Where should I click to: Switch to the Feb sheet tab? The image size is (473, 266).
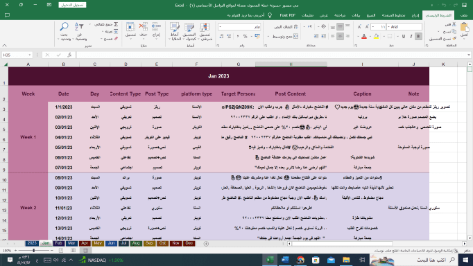click(59, 243)
